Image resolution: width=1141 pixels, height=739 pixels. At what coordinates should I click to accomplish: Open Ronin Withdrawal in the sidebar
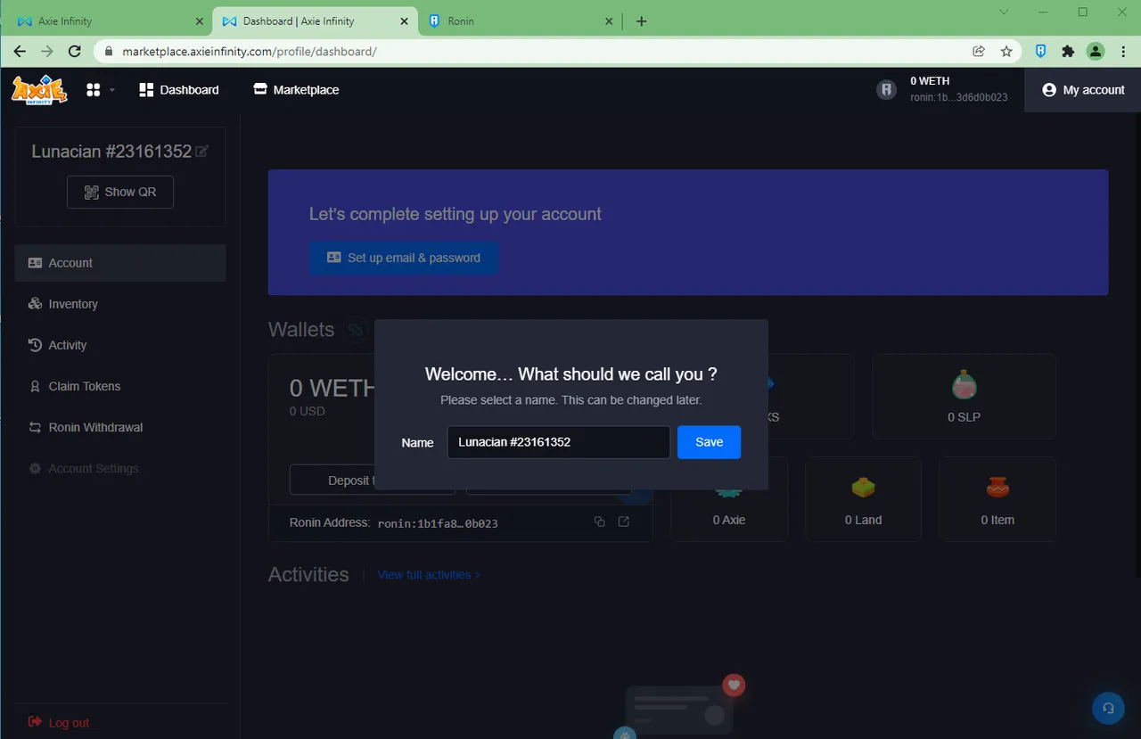click(x=120, y=427)
